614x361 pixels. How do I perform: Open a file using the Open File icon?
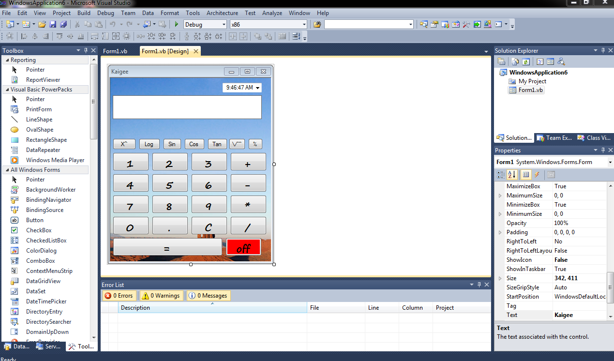pos(42,24)
